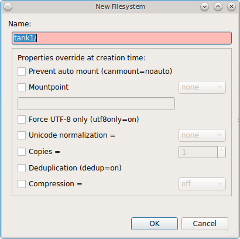Tick the Compression checkbox
240x239 pixels.
pyautogui.click(x=22, y=184)
